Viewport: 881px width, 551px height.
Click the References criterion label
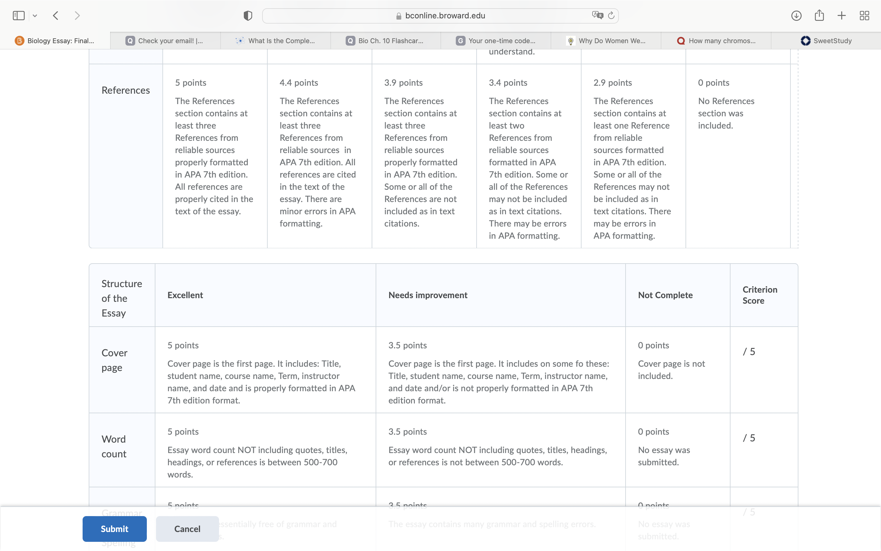tap(126, 90)
